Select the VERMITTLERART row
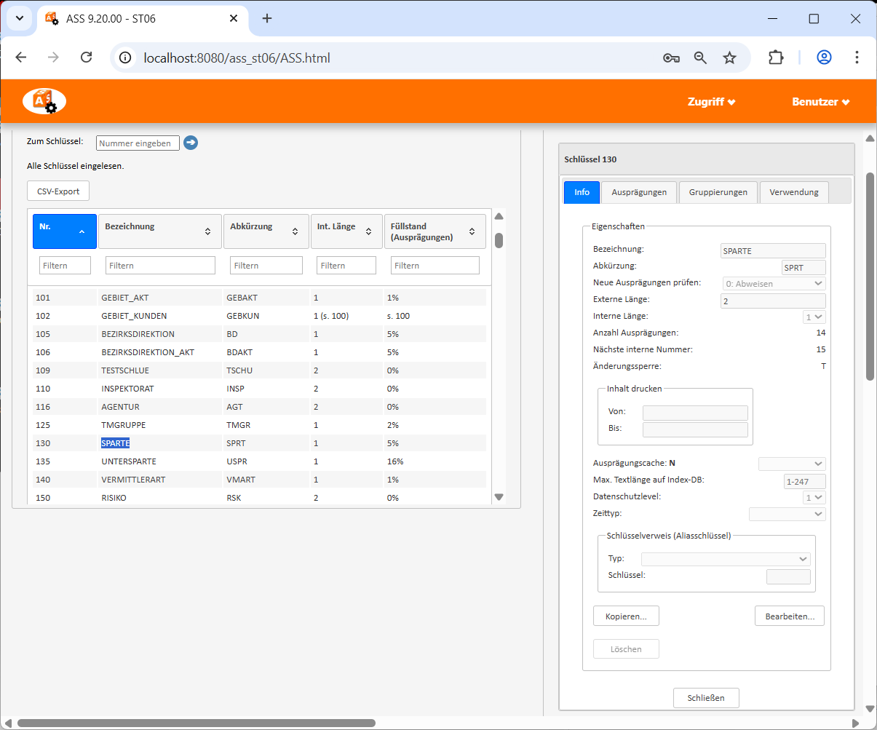877x730 pixels. tap(259, 480)
